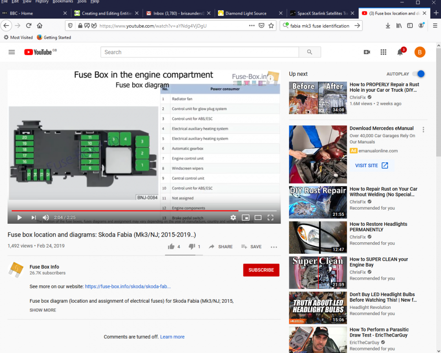Click the fabia mk3 fuse identification search box
This screenshot has width=441, height=353.
click(319, 26)
